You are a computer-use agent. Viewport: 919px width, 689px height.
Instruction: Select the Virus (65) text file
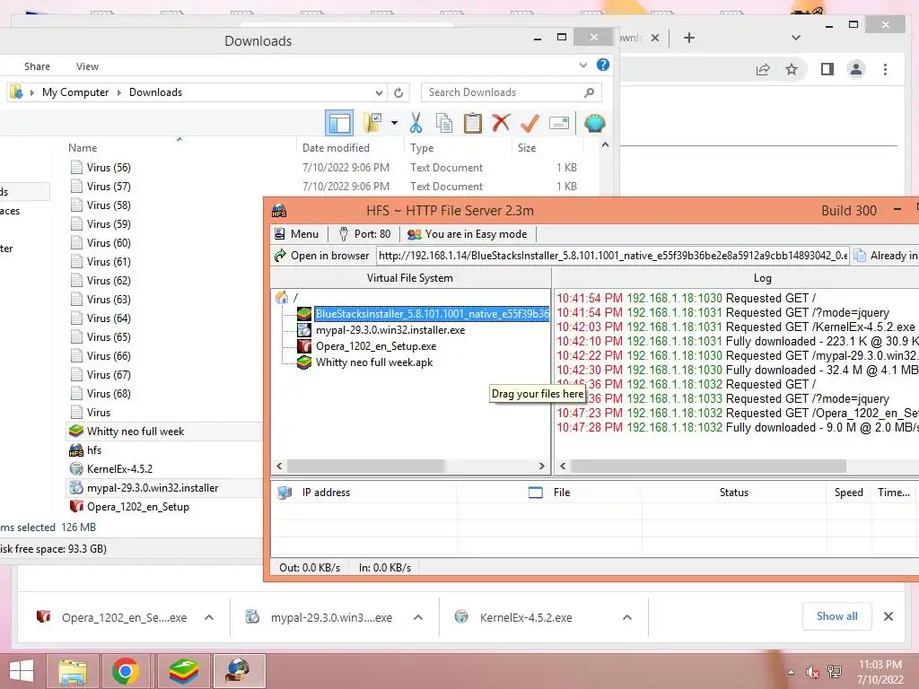point(109,337)
